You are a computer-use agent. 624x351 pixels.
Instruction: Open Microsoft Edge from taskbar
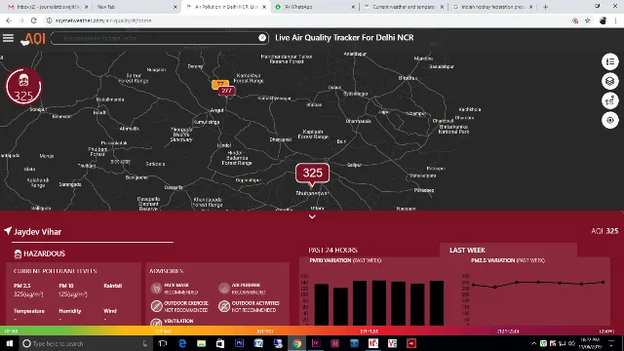tap(182, 343)
